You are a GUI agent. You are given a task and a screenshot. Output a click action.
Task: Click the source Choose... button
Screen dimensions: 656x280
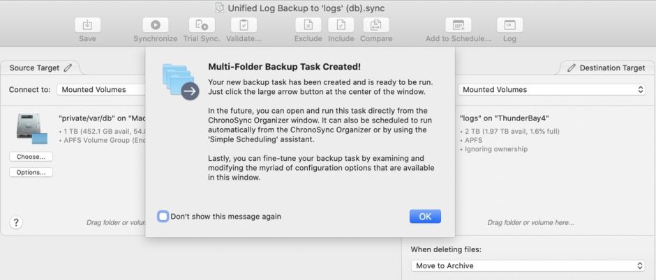(x=31, y=157)
